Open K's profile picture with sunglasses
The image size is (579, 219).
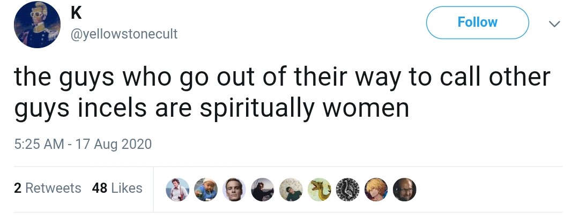[37, 25]
